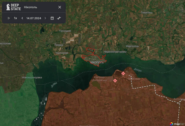Open the calendar date picker
Viewport: 185px width, 126px height.
click(52, 18)
